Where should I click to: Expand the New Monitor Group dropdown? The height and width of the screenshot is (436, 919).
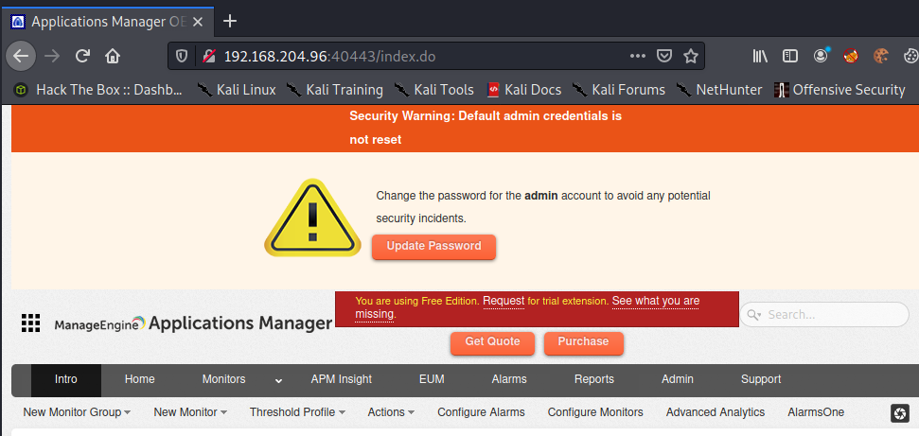(77, 412)
